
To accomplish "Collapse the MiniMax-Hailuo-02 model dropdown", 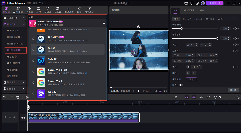I will point(104,23).
